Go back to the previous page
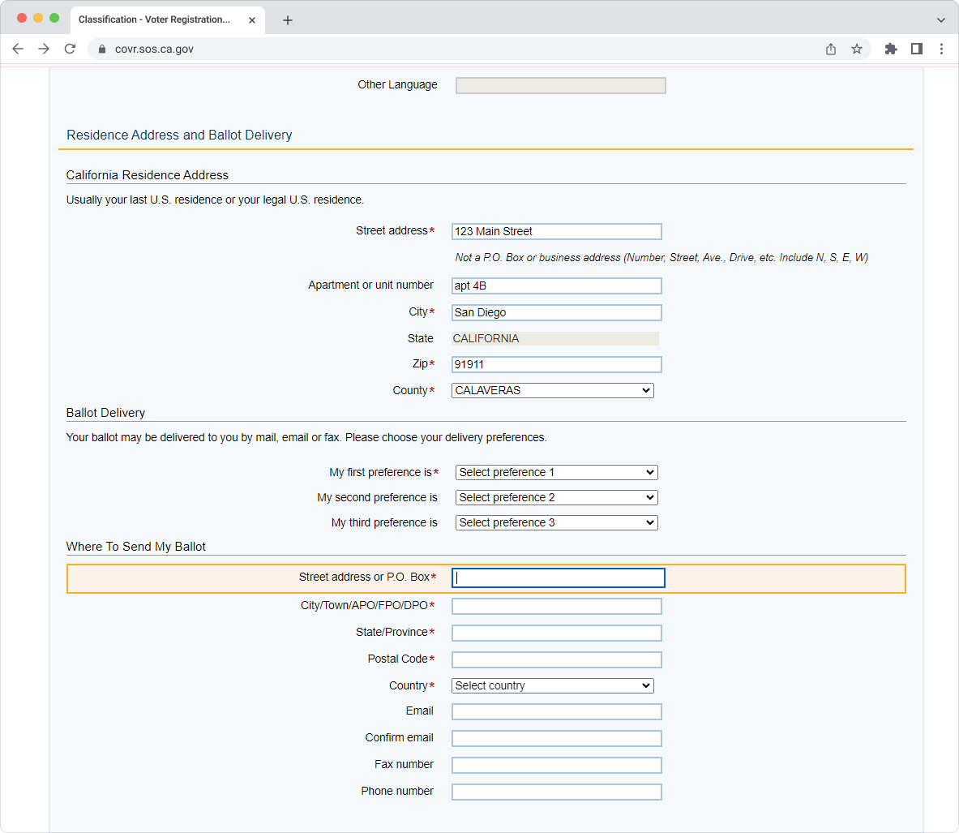This screenshot has width=959, height=833. tap(18, 49)
